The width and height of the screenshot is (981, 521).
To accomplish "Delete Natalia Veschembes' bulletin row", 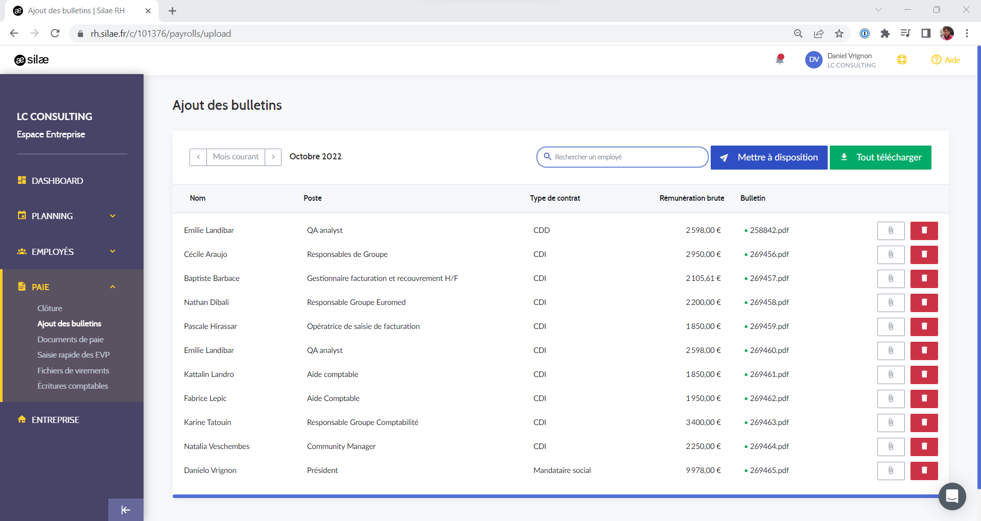I will 924,446.
